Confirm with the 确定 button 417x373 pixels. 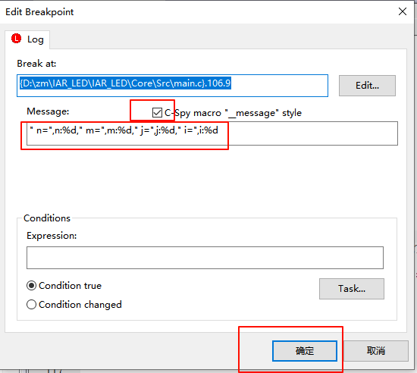tap(305, 351)
